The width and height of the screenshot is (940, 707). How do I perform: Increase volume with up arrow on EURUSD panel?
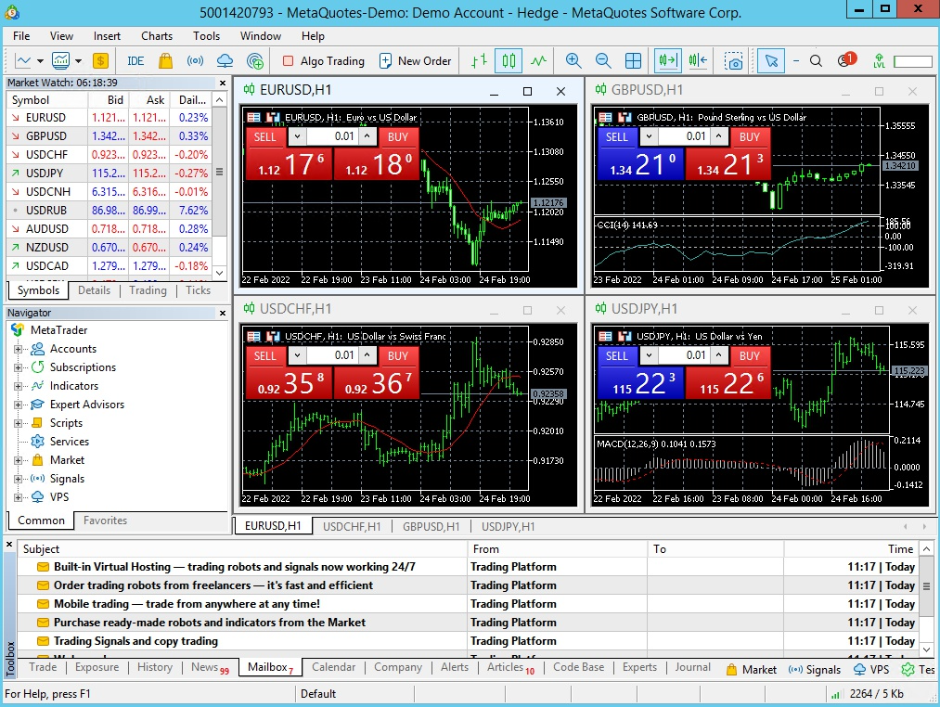click(367, 136)
